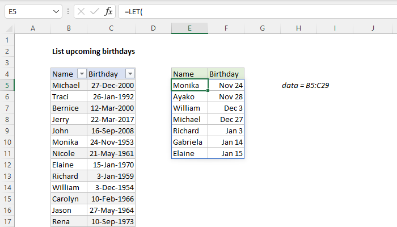Image resolution: width=397 pixels, height=227 pixels.
Task: Select result cell 'William' in column E
Action: 189,108
